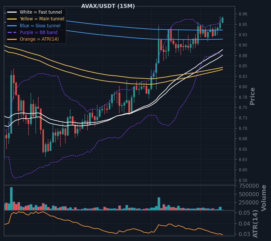Click the 8.60 price axis label

click(243, 170)
